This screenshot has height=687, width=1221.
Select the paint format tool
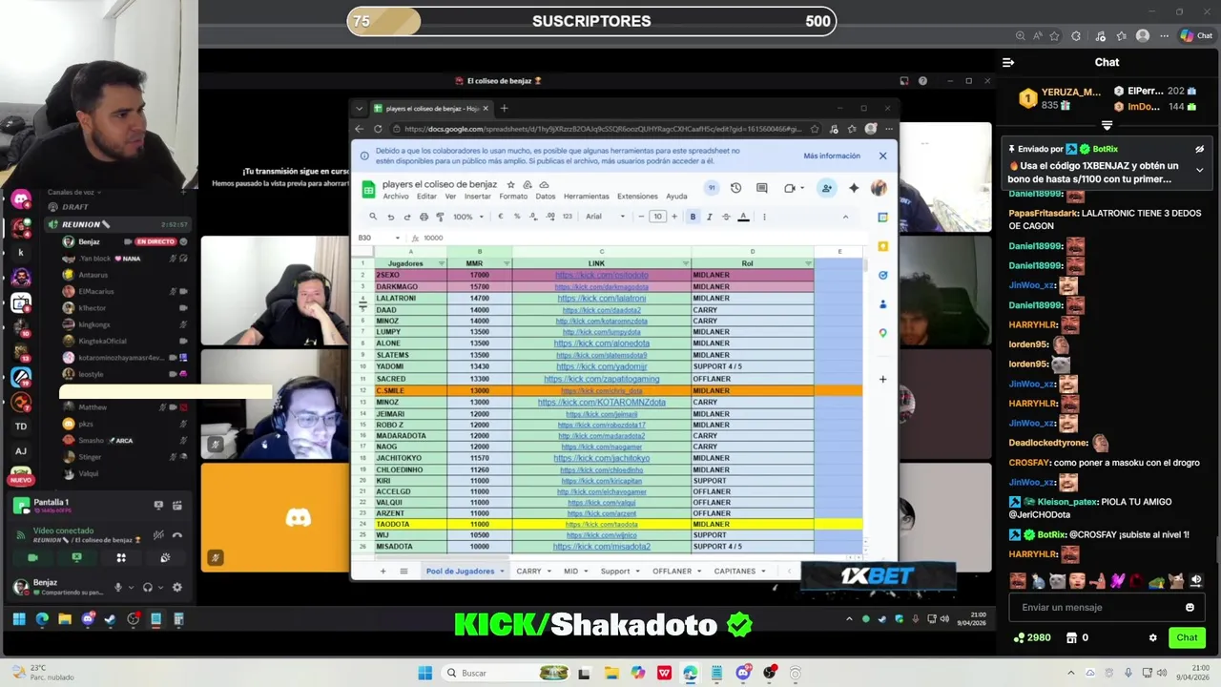(440, 217)
